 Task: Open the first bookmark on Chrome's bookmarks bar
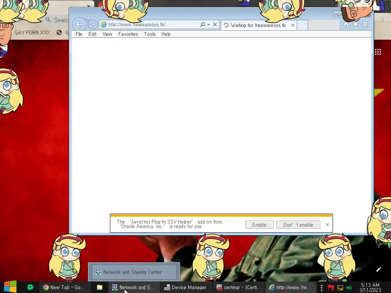click(x=32, y=32)
